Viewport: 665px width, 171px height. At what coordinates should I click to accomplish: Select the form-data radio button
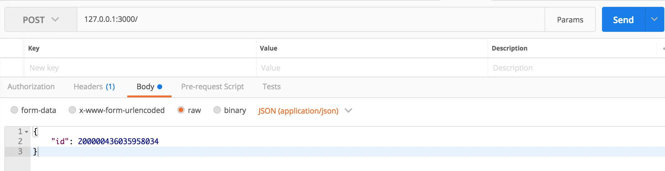[x=14, y=110]
